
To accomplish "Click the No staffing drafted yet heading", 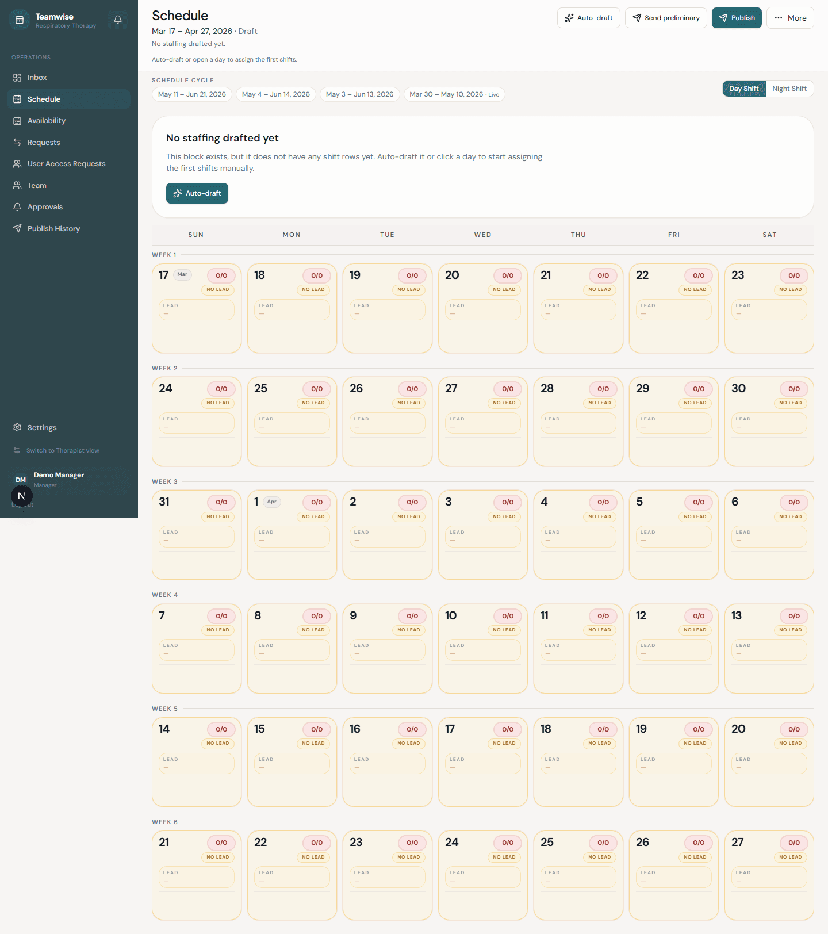I will (222, 138).
